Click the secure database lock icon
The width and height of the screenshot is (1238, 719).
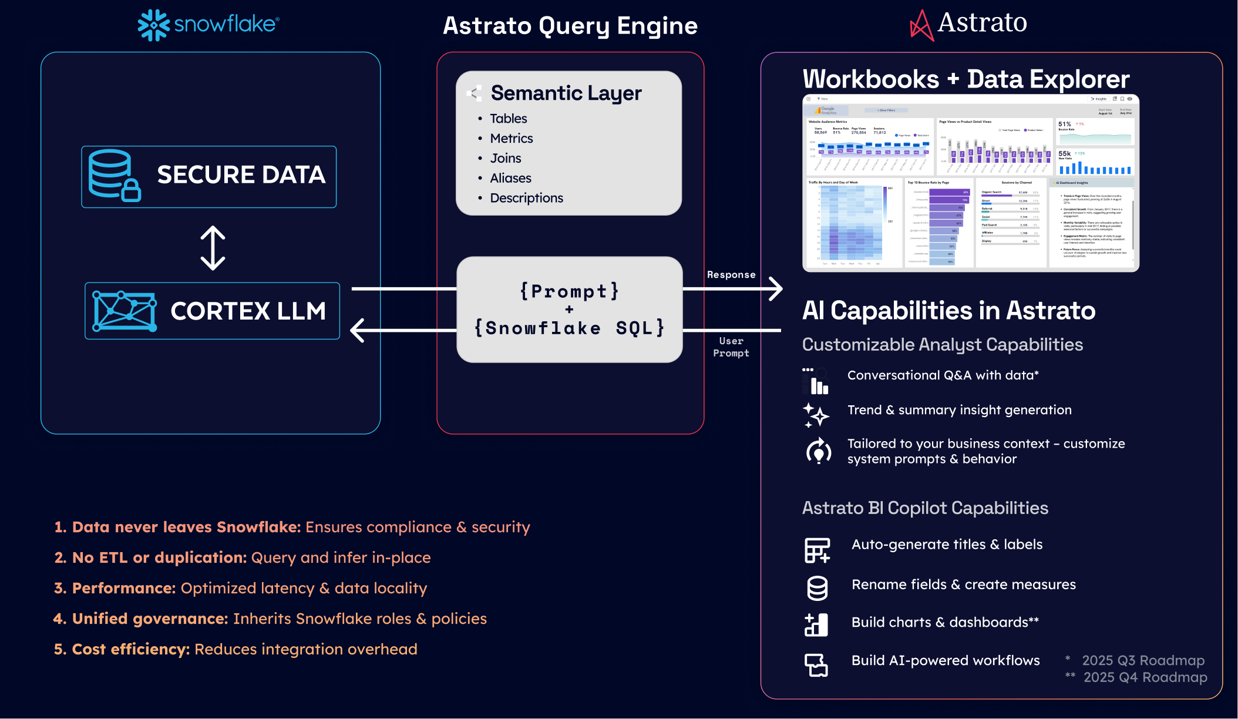114,176
